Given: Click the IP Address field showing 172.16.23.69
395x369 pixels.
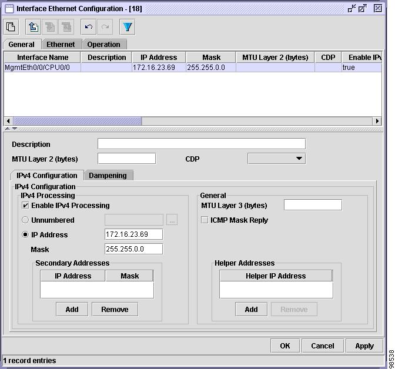Looking at the screenshot, I should 134,234.
